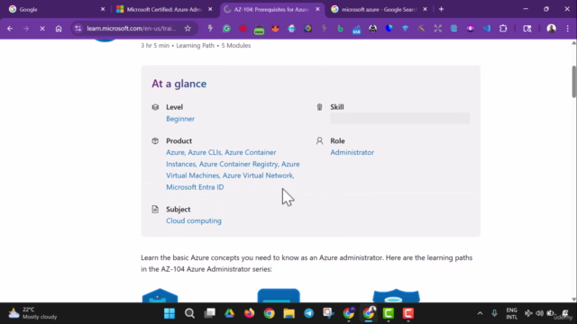
Task: Open the MetaMask fox extension
Action: click(275, 28)
